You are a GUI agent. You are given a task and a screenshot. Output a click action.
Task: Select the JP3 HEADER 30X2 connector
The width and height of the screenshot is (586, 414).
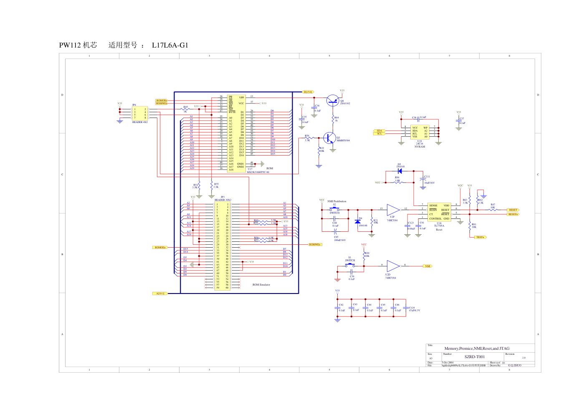[222, 246]
